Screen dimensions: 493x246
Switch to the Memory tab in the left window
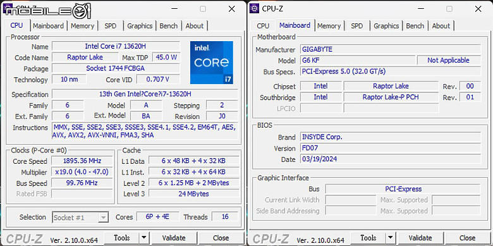pos(82,26)
